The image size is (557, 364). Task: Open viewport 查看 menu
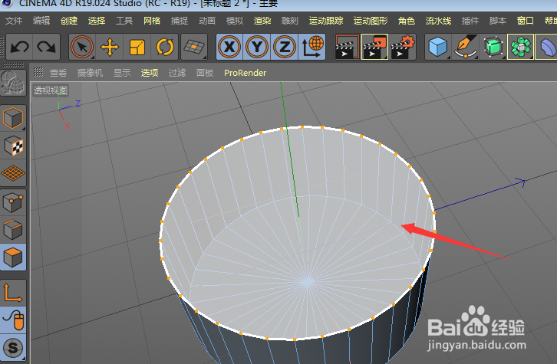point(58,73)
